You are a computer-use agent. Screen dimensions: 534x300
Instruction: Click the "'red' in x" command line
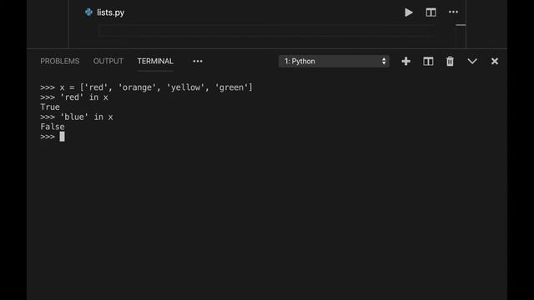point(74,97)
